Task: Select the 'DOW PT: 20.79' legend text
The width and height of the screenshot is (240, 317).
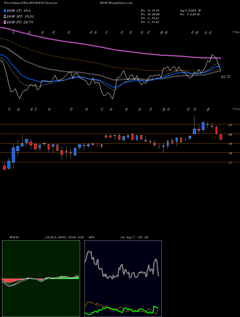Action: [x=20, y=22]
